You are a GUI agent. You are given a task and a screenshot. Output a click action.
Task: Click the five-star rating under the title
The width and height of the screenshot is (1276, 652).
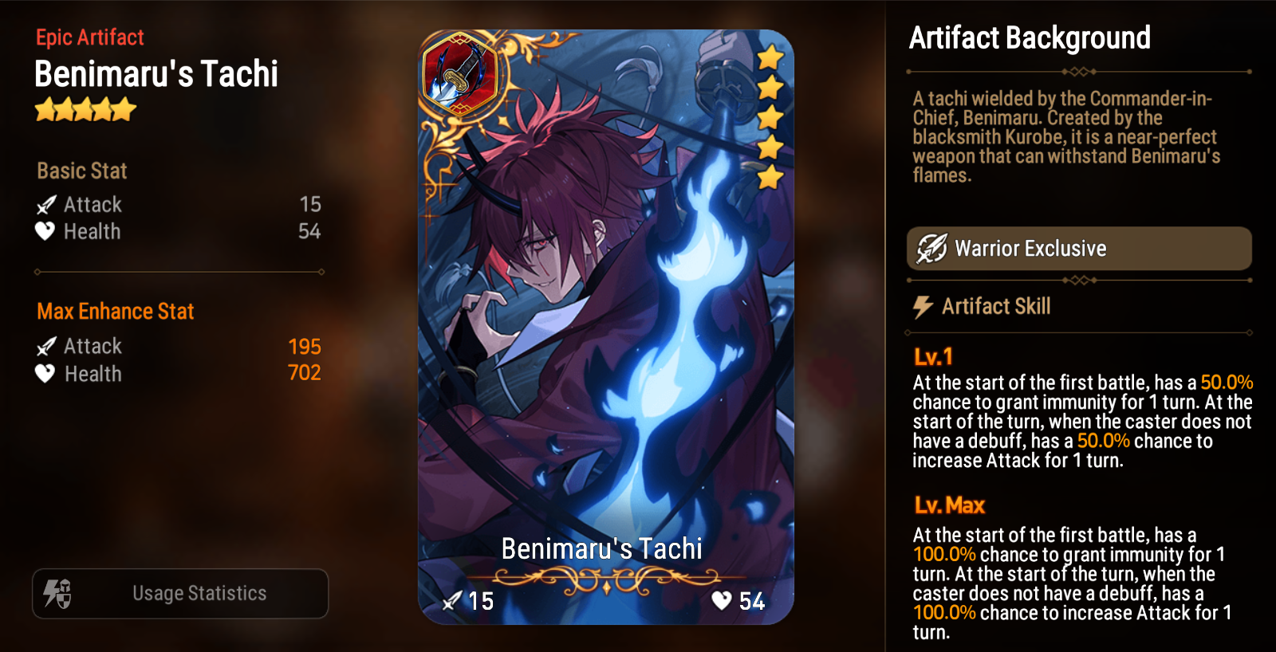pos(85,109)
